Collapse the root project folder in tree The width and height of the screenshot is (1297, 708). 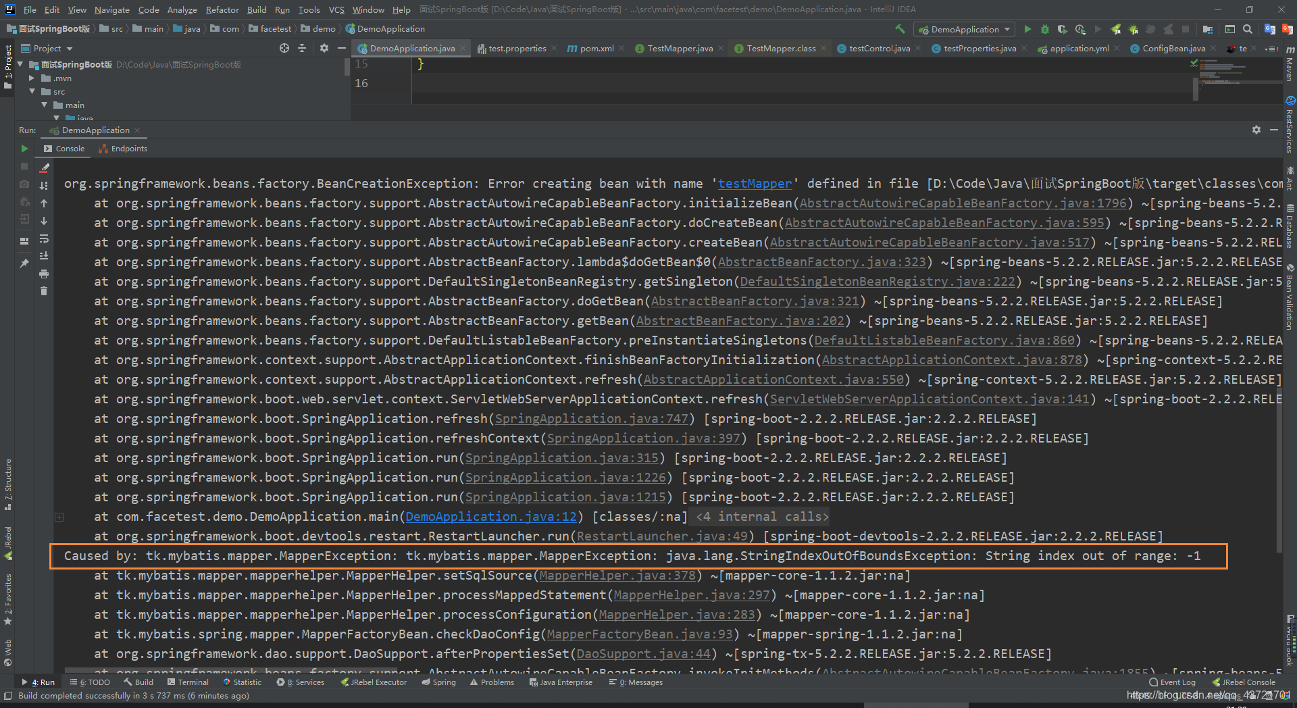(x=21, y=65)
